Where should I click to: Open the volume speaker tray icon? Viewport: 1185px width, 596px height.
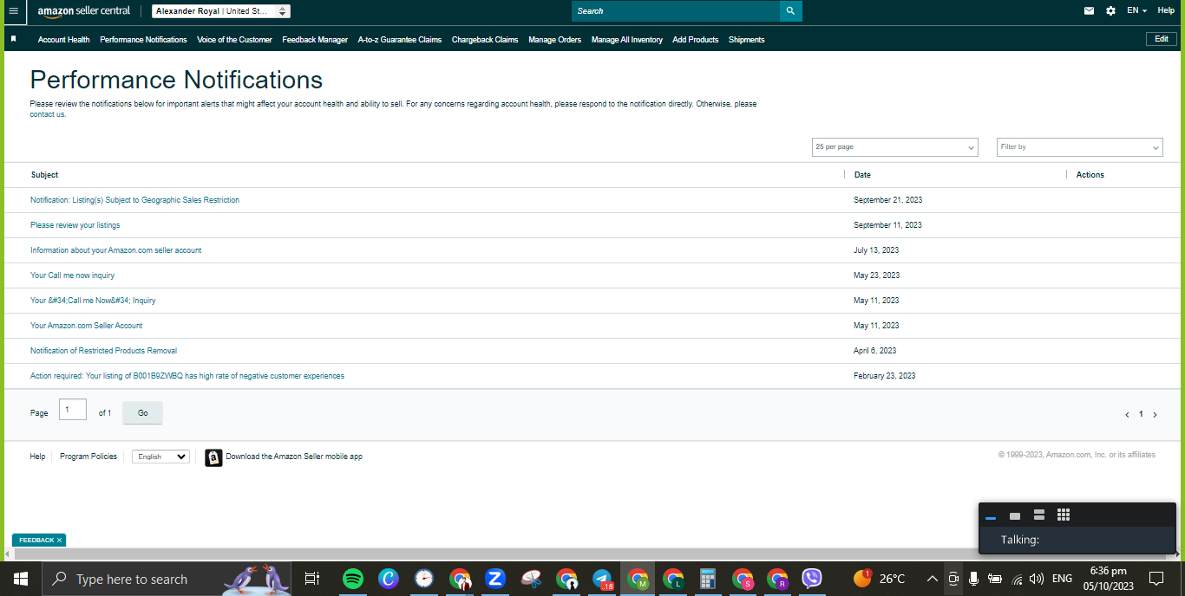(1036, 579)
